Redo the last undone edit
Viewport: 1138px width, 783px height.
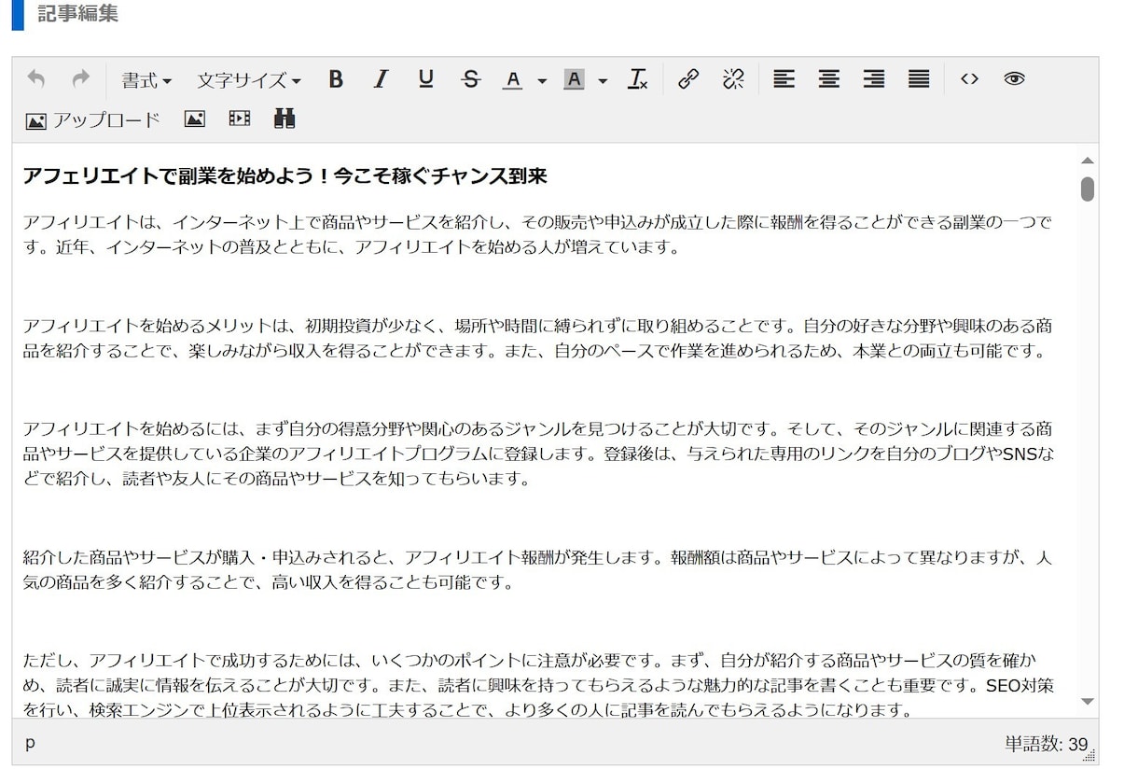coord(81,79)
